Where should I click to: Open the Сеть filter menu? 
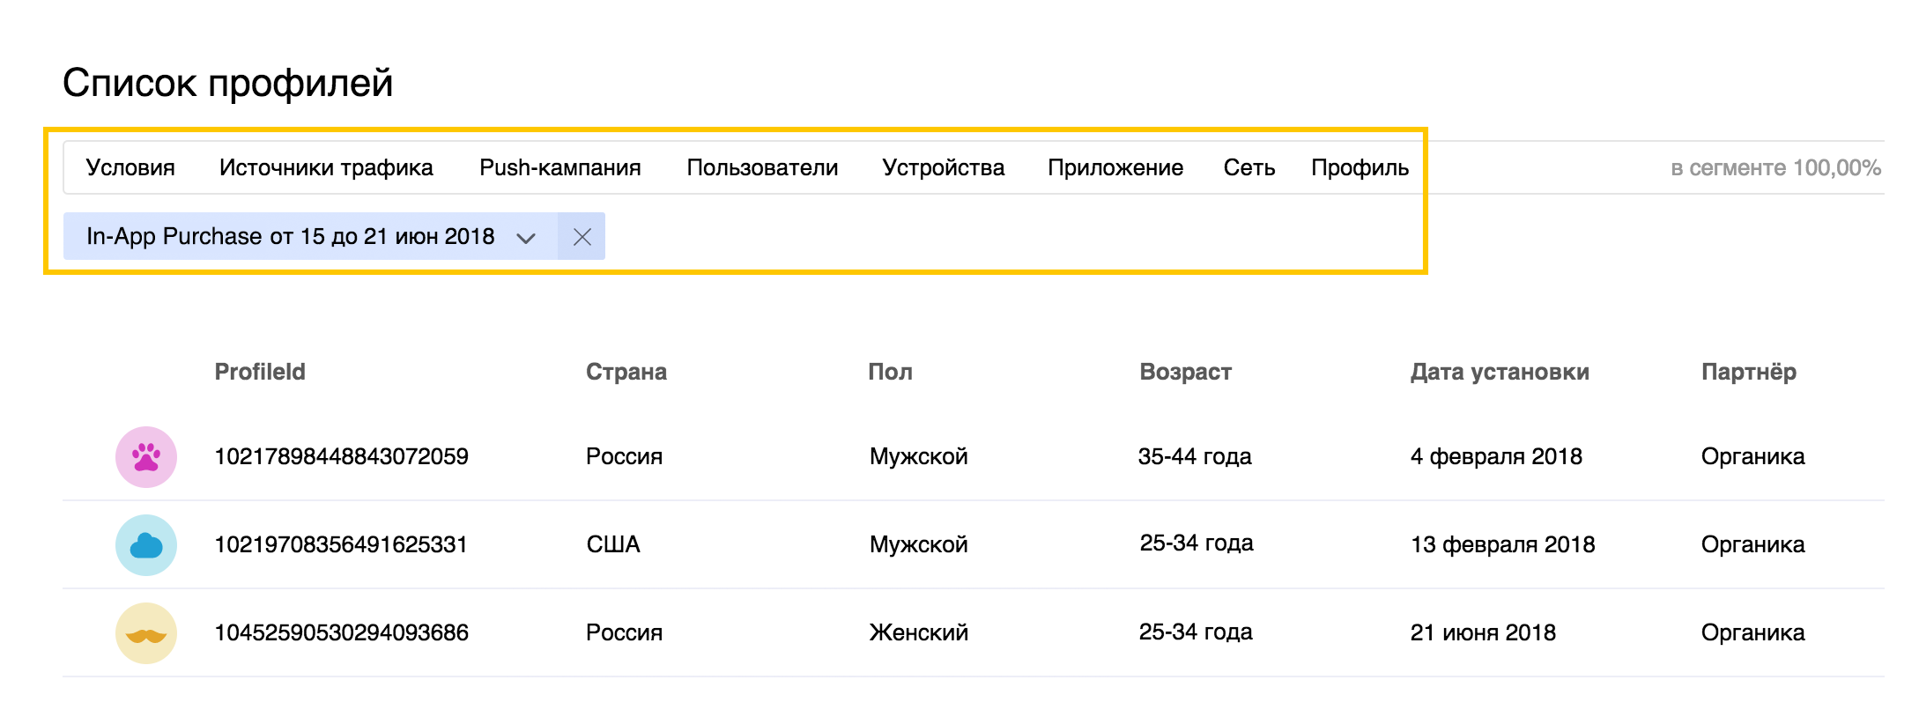point(1248,168)
